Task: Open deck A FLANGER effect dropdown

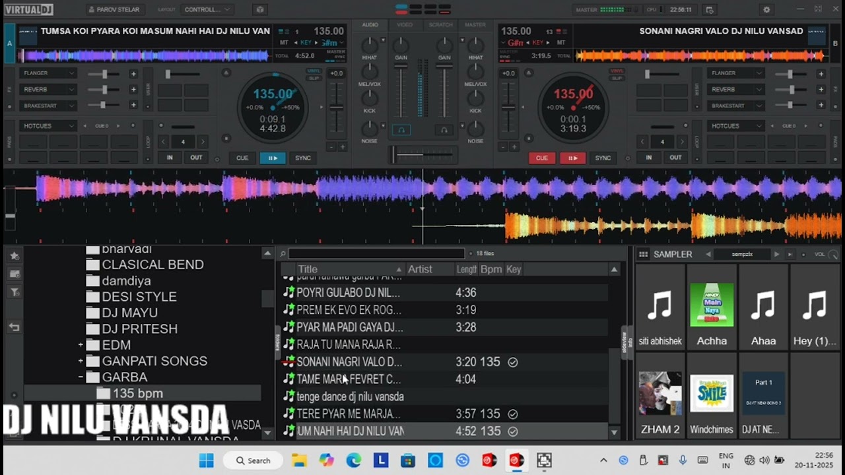Action: pos(48,73)
